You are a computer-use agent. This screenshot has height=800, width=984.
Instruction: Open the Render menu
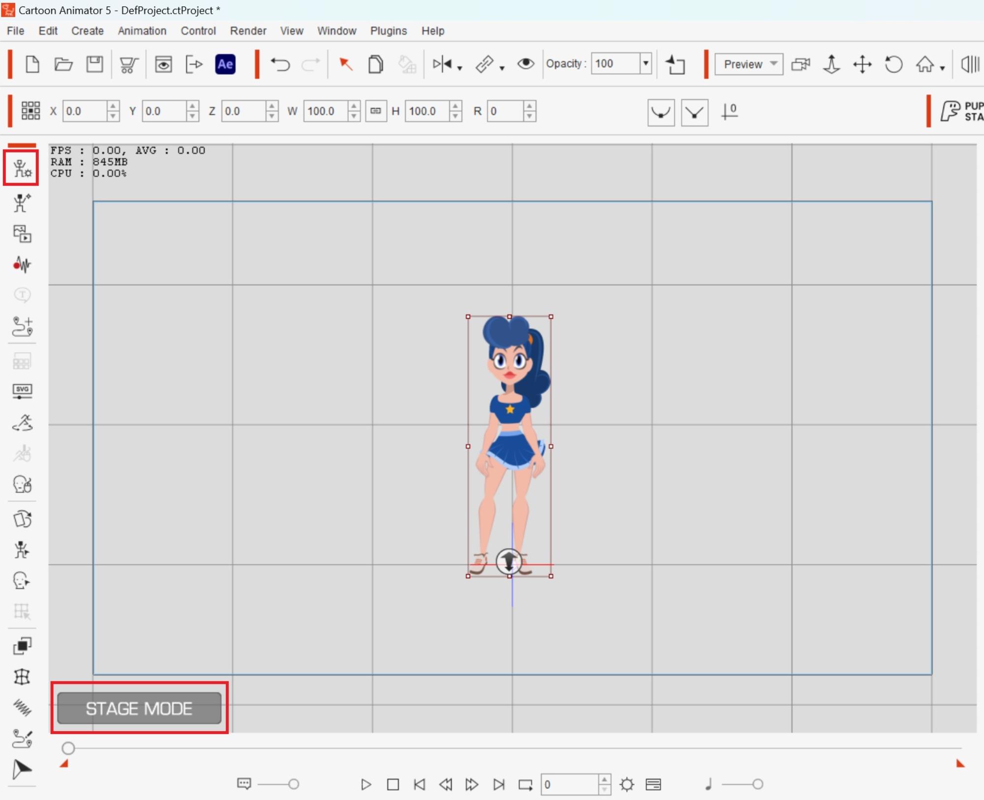[248, 31]
